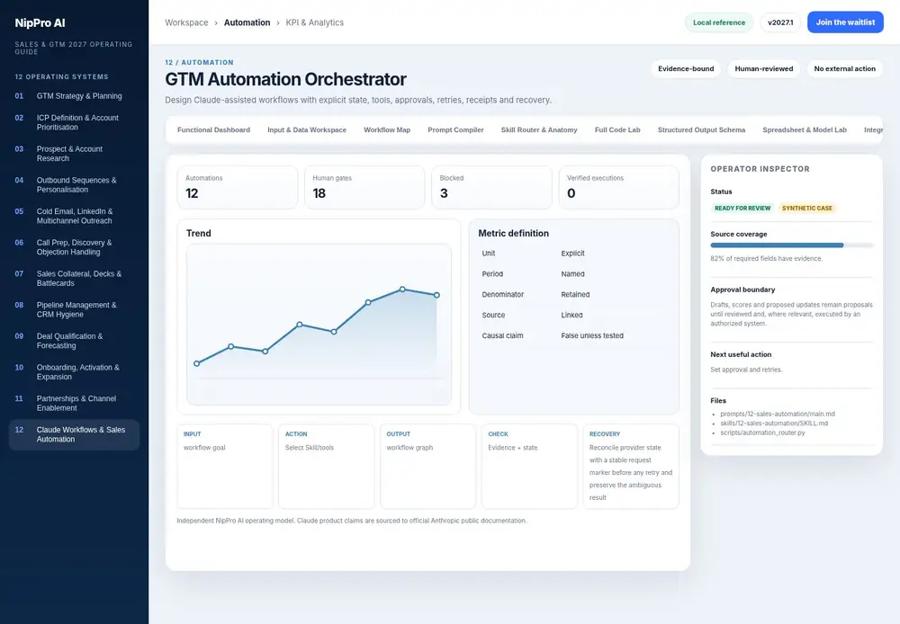This screenshot has width=900, height=624.
Task: Select the Skill Router & Anatomy tab
Action: pyautogui.click(x=539, y=129)
